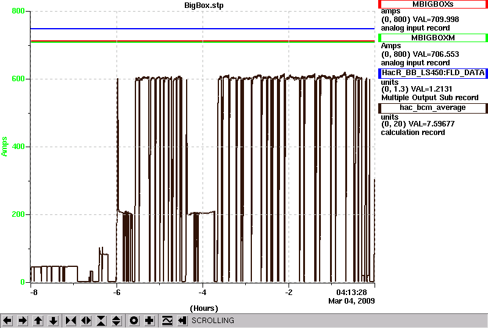This screenshot has height=328, width=488.
Task: Select the hac_bcm_average legend button
Action: point(432,108)
